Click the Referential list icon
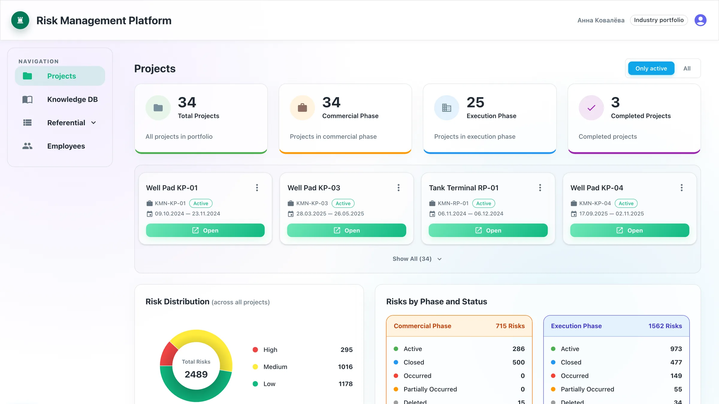 27,123
